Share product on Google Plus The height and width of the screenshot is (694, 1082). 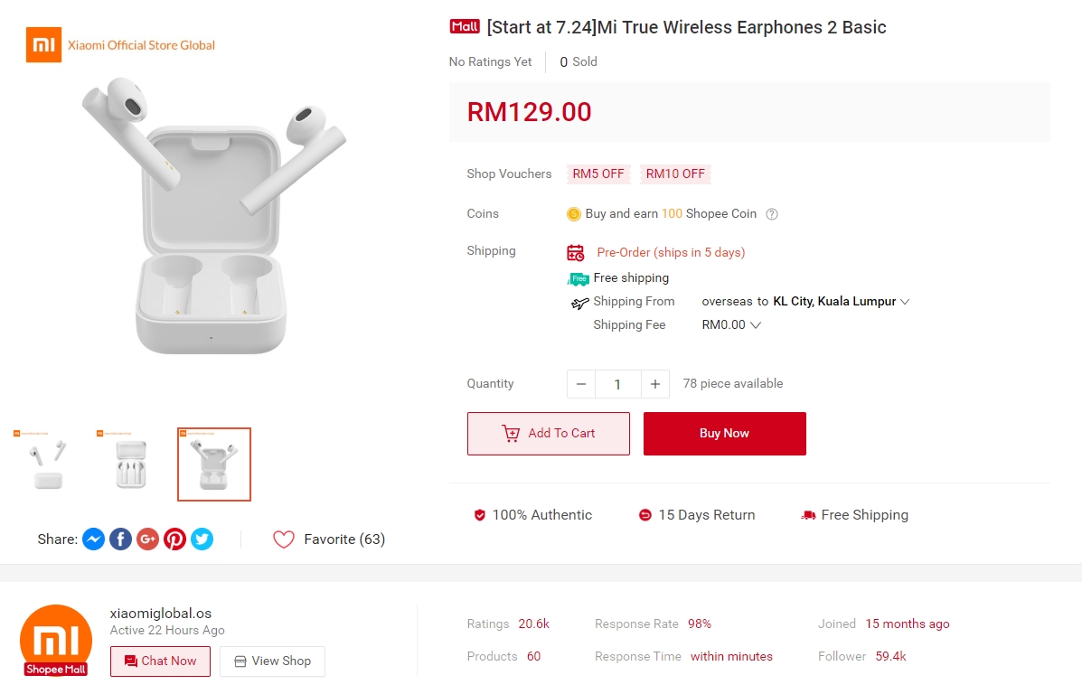(x=147, y=539)
